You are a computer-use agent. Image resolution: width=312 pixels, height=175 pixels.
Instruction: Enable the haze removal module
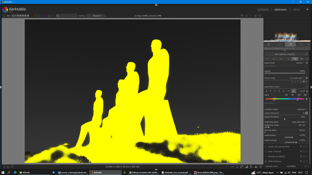266,152
